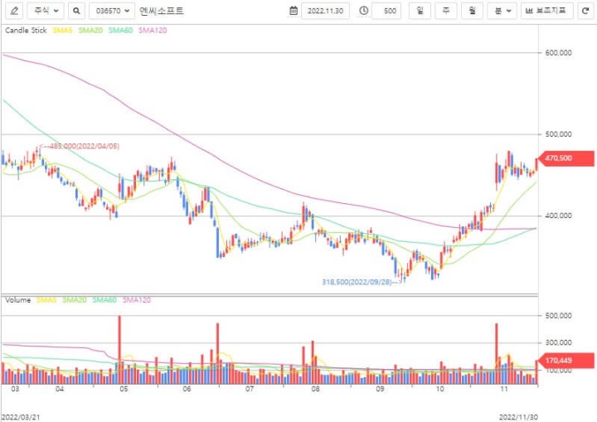
Task: Click the 2022/11/30 end date label
Action: (x=518, y=417)
